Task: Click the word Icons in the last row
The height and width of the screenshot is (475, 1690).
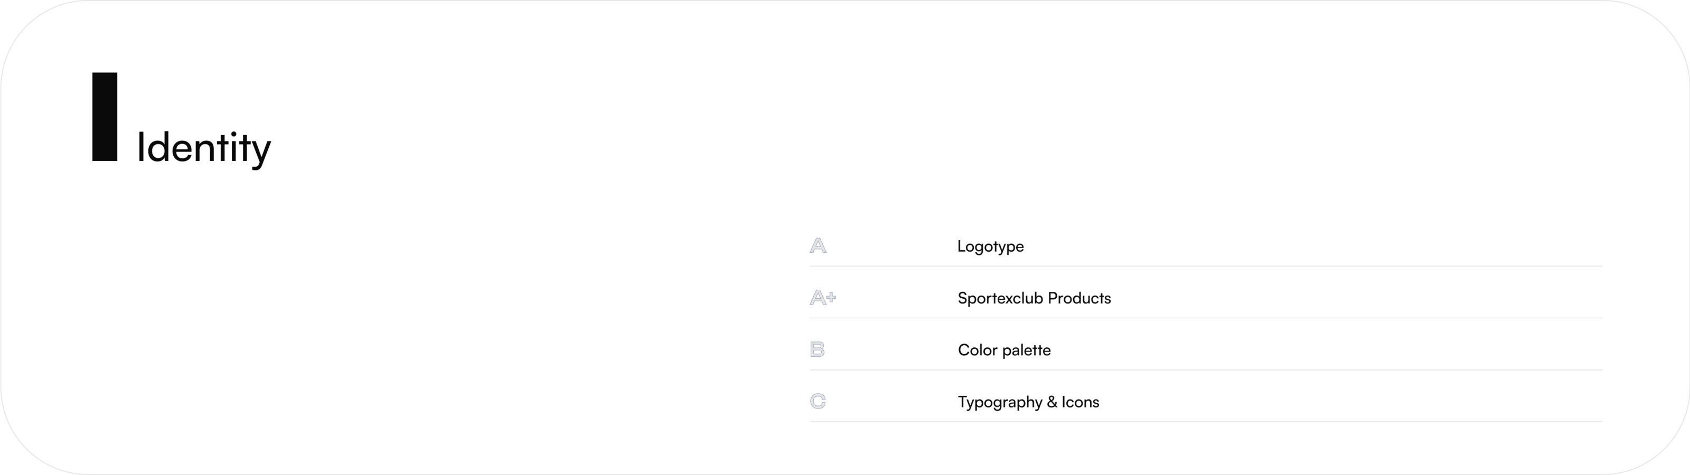Action: coord(1080,402)
